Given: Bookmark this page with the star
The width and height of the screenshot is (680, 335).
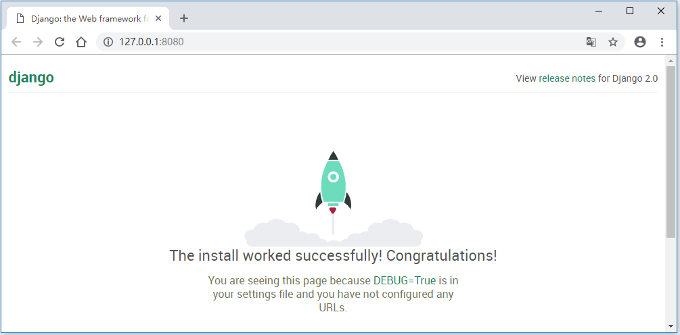Looking at the screenshot, I should pos(613,42).
